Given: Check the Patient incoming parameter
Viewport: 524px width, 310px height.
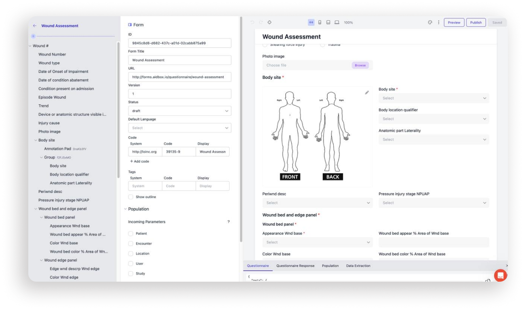Looking at the screenshot, I should tap(130, 234).
